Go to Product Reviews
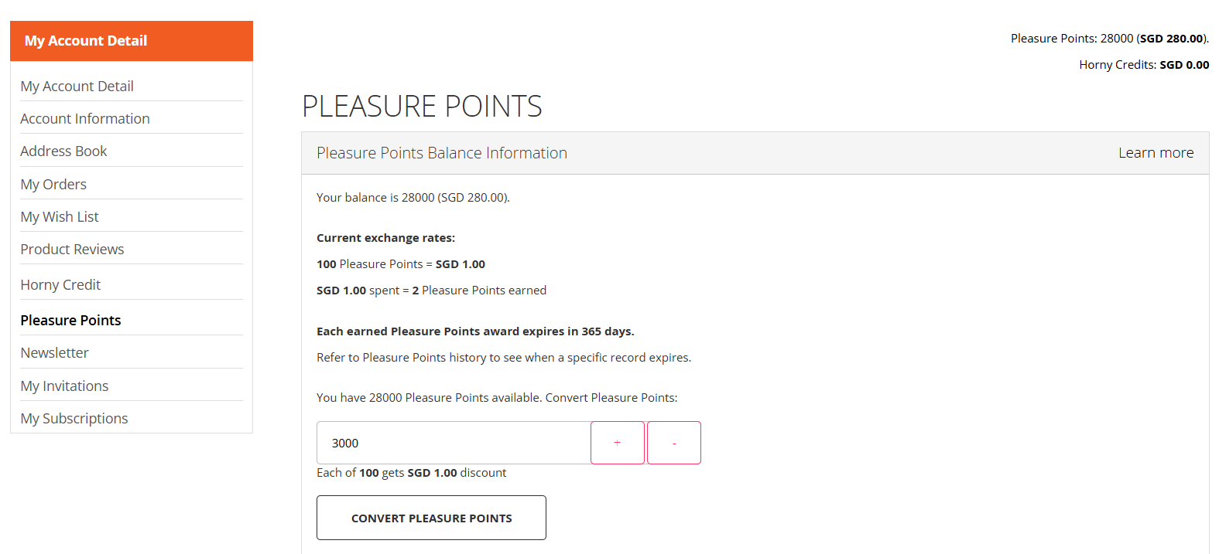Screen dimensions: 1219x554 click(72, 250)
